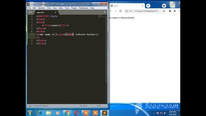Open the Tab Size: 4 indentation selector
The height and width of the screenshot is (116, 206).
[84, 106]
